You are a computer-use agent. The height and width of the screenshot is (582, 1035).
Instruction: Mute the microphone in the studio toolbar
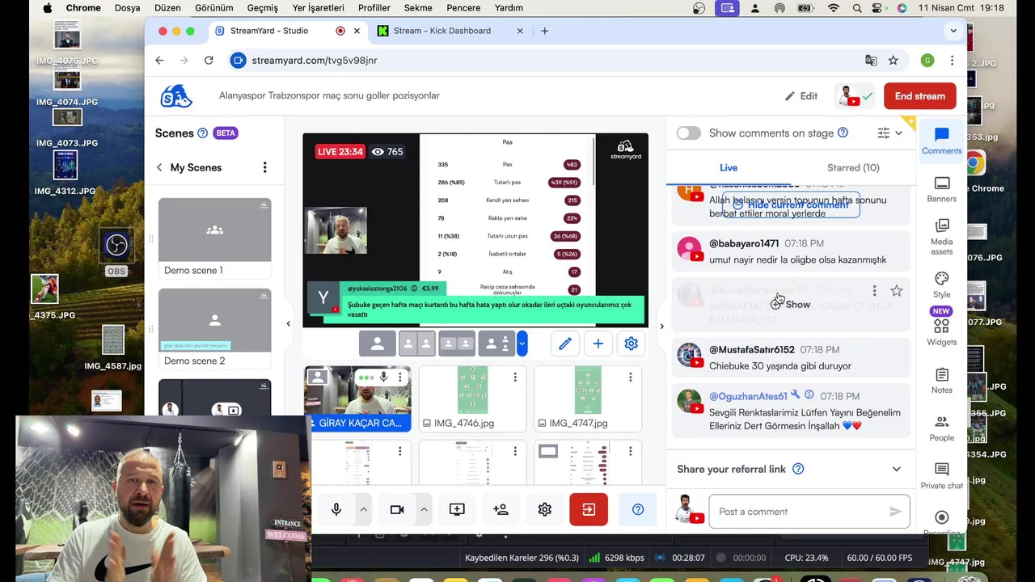point(336,509)
